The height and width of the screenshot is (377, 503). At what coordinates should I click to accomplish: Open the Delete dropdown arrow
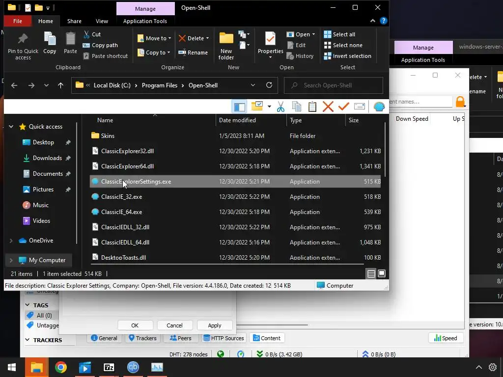pyautogui.click(x=208, y=38)
